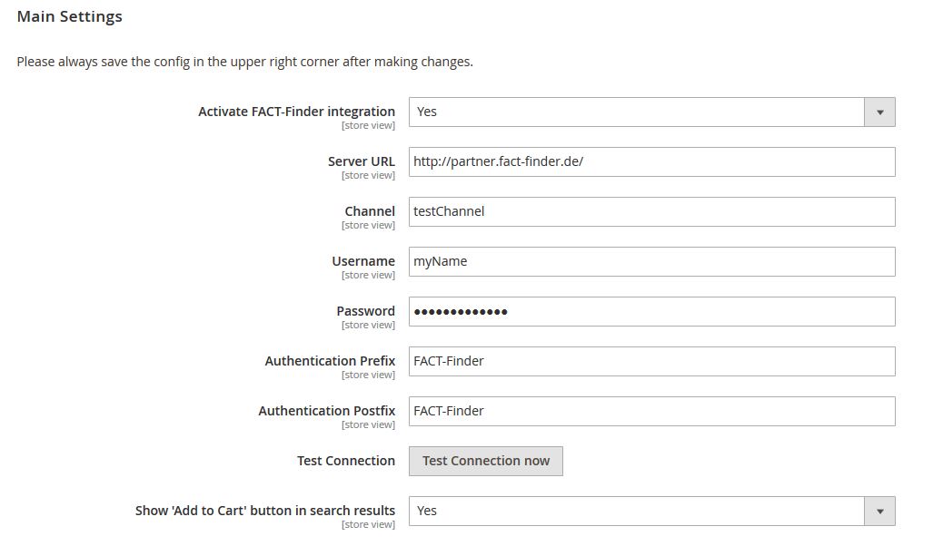
Task: Open the Show 'Add to Cart' button dropdown
Action: pyautogui.click(x=652, y=512)
